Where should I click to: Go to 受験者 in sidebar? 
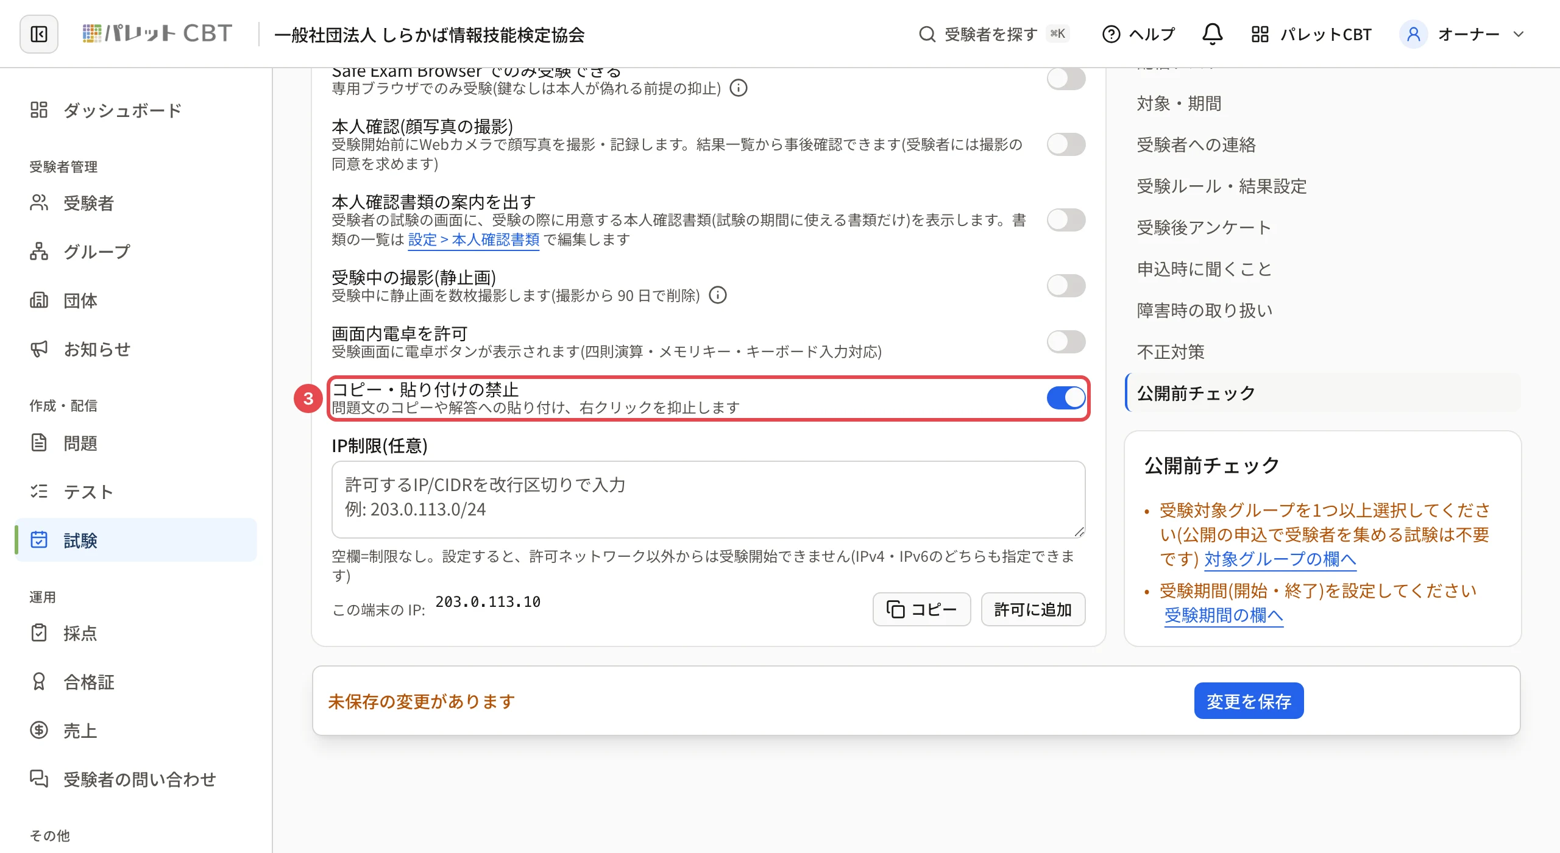tap(135, 203)
